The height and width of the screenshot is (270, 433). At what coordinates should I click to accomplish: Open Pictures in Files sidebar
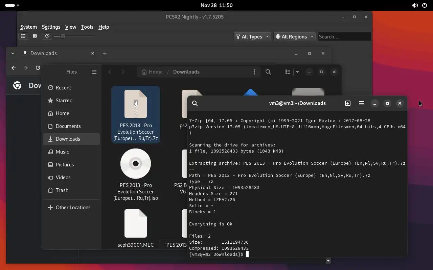71,165
